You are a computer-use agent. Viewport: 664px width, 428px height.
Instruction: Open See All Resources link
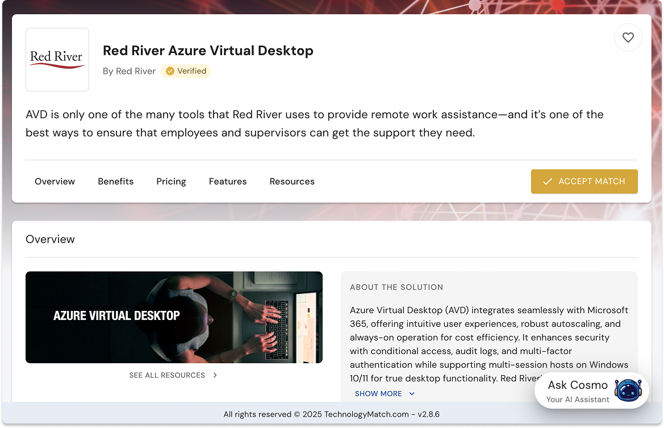coord(167,375)
